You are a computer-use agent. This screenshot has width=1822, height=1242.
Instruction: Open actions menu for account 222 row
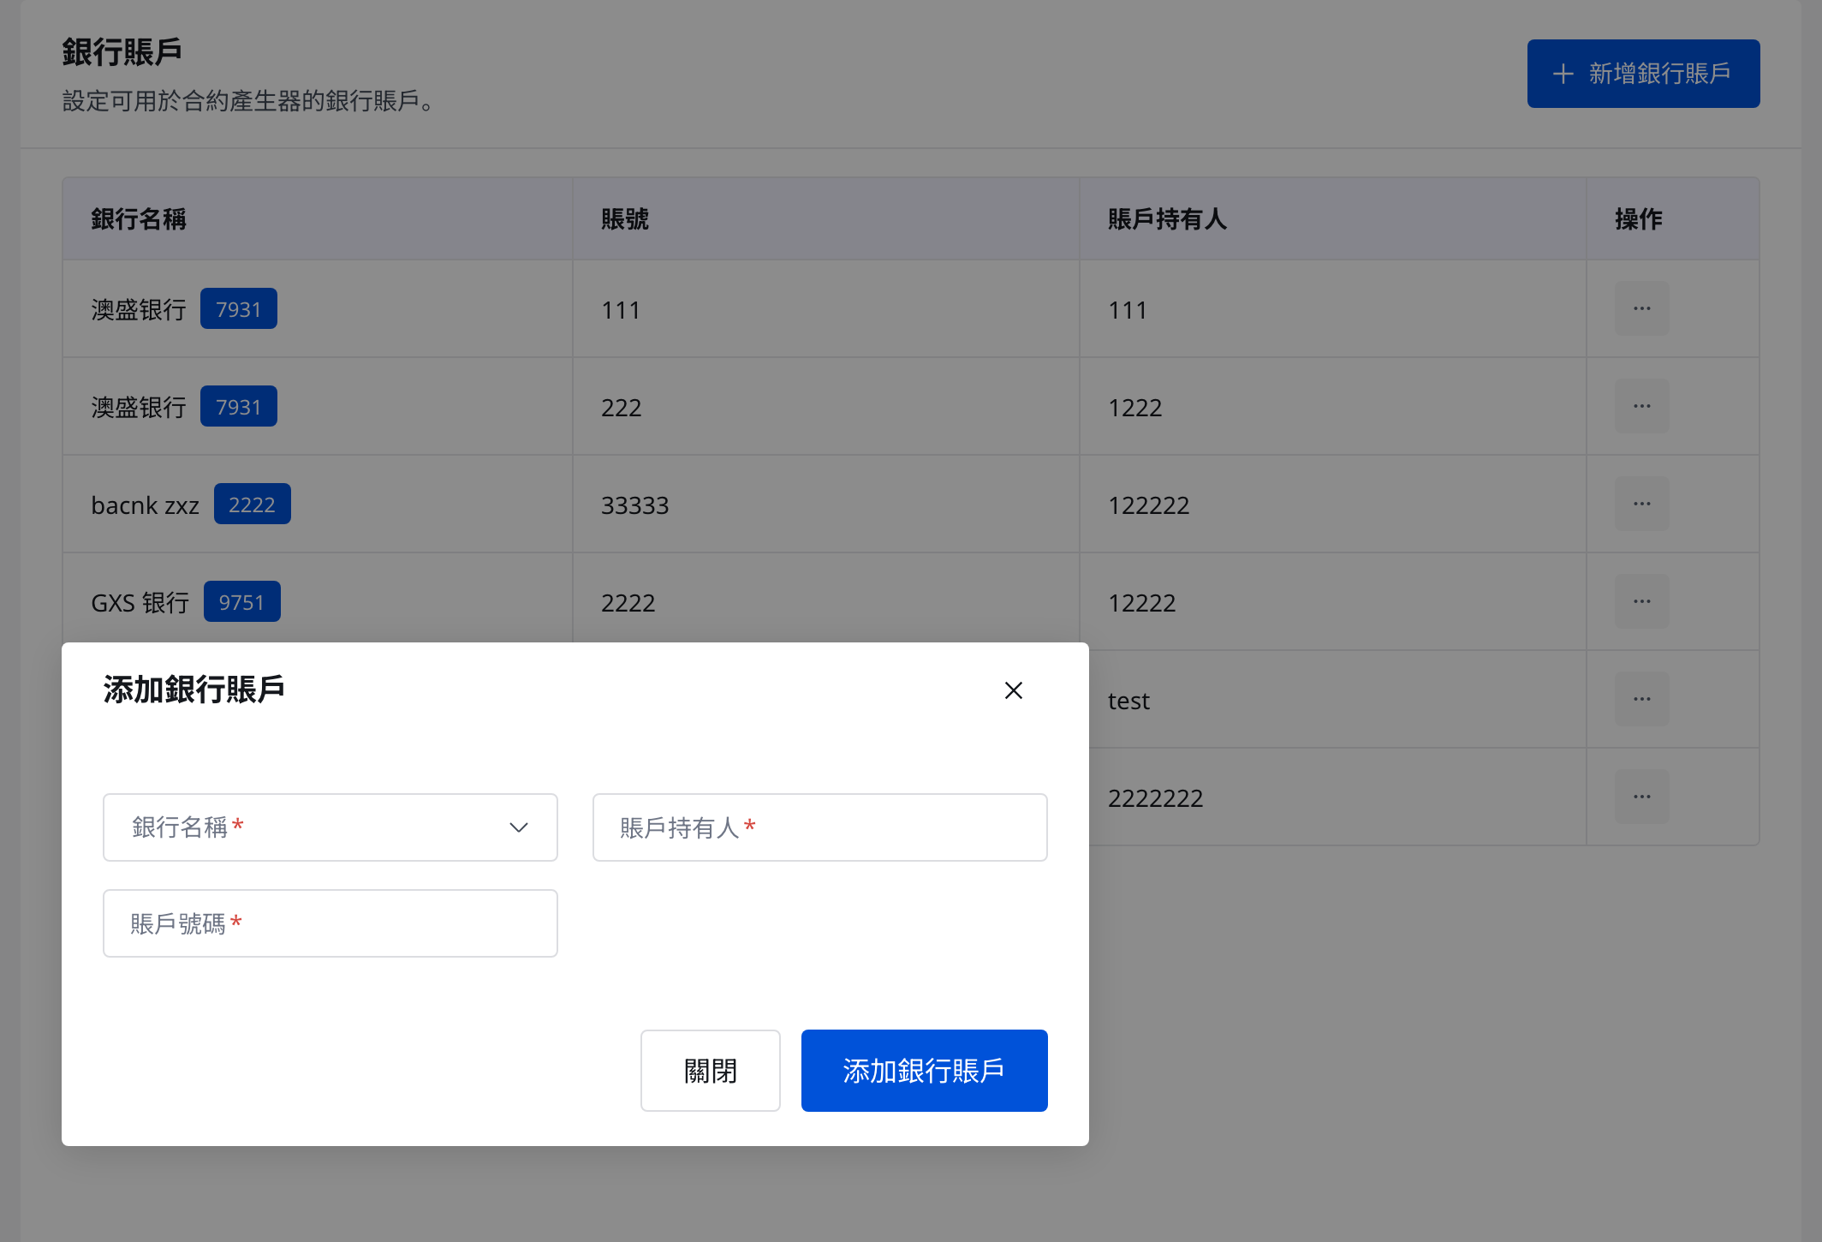pos(1641,406)
